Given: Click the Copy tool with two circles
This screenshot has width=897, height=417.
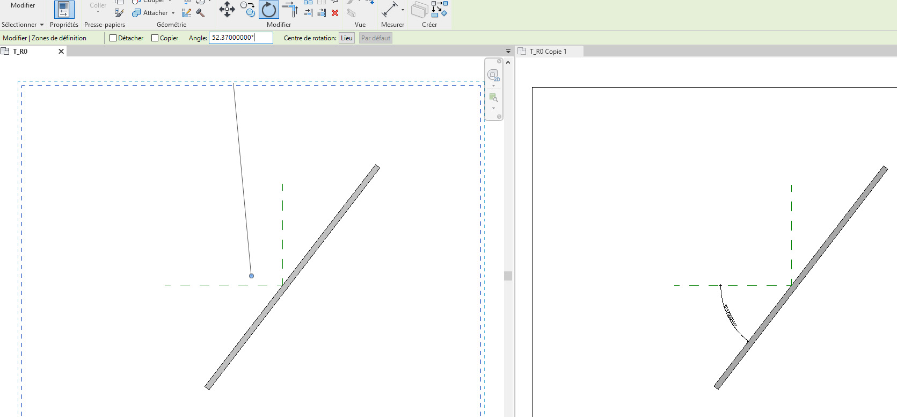Looking at the screenshot, I should [247, 9].
